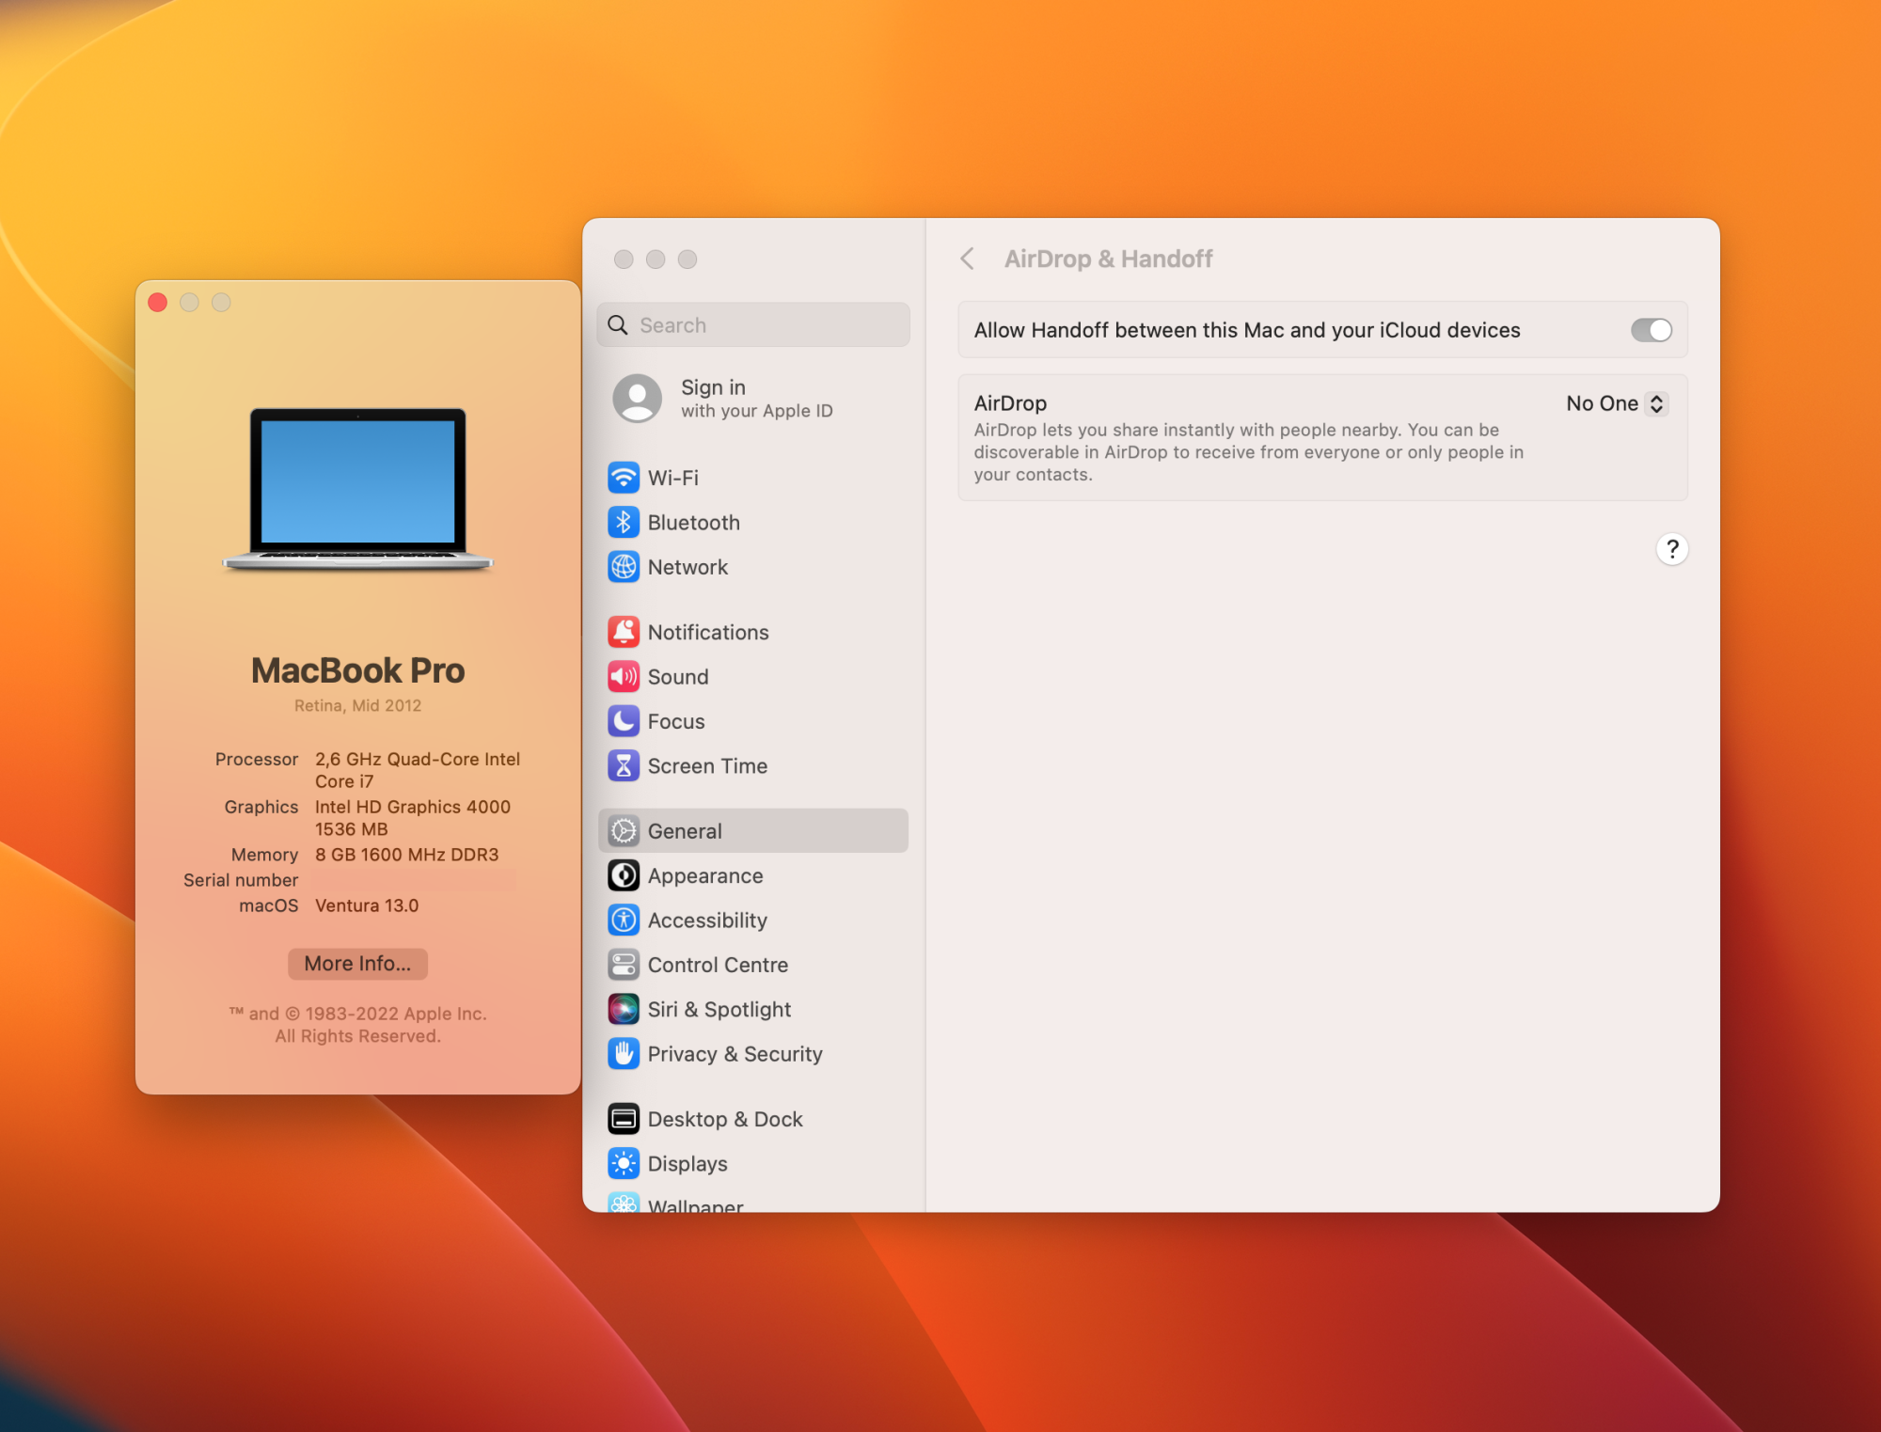This screenshot has height=1432, width=1881.
Task: Close the About This Mac window
Action: click(158, 303)
